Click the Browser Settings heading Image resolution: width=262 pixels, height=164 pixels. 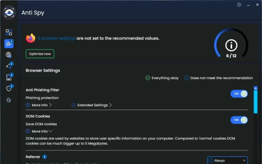point(43,70)
